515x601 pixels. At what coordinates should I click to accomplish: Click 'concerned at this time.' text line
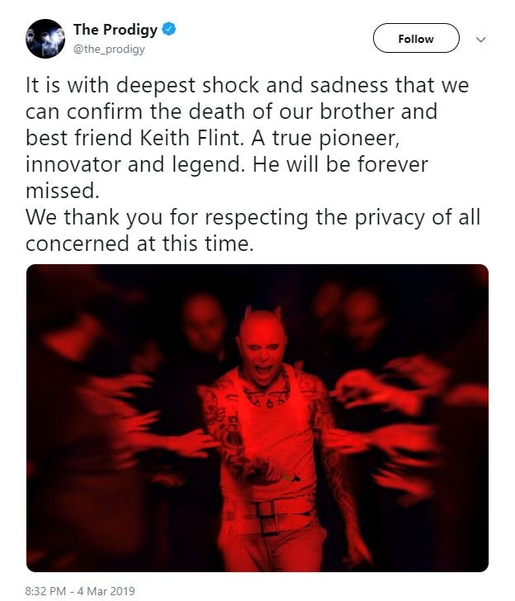tap(139, 244)
